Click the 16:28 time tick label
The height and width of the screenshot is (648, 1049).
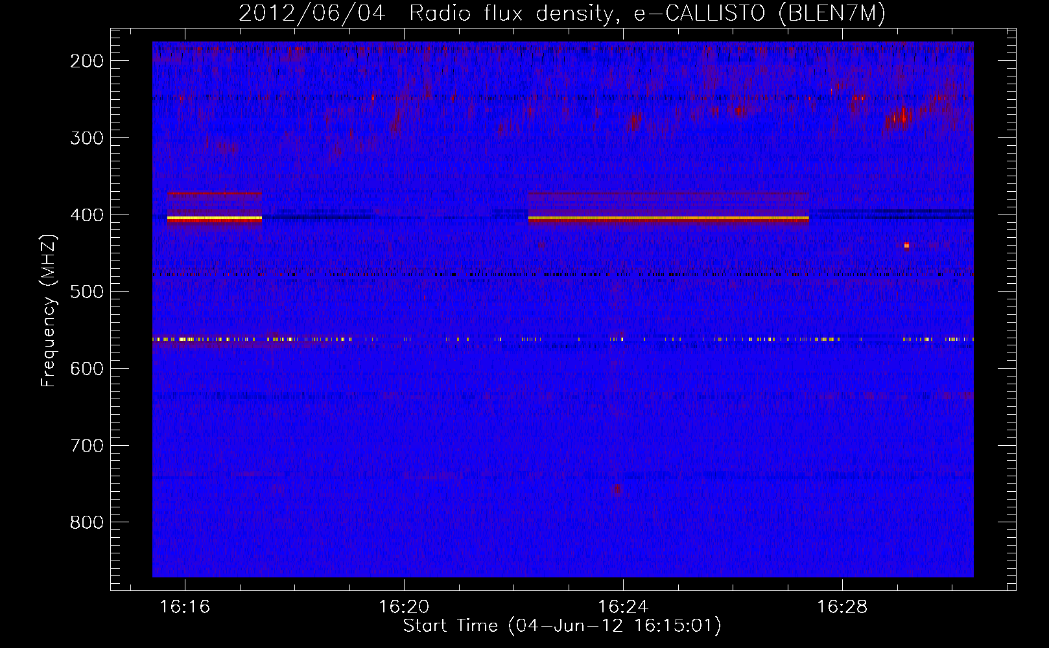(842, 607)
